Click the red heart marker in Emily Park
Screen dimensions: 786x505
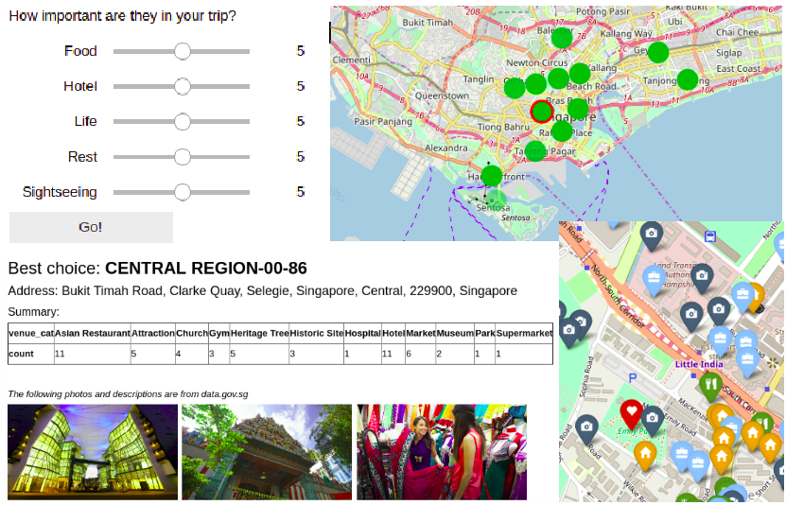click(x=631, y=412)
